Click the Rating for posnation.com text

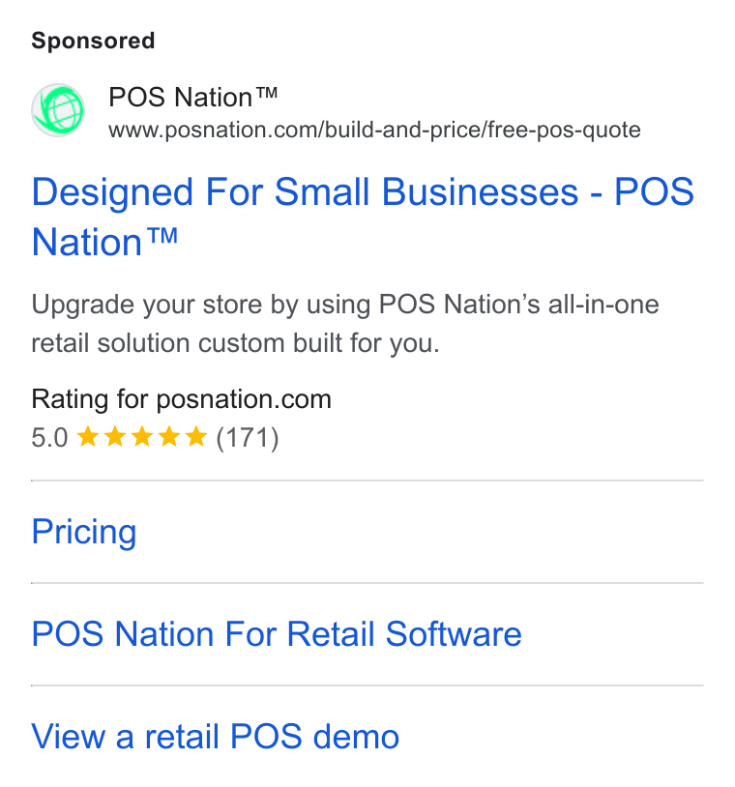[181, 400]
